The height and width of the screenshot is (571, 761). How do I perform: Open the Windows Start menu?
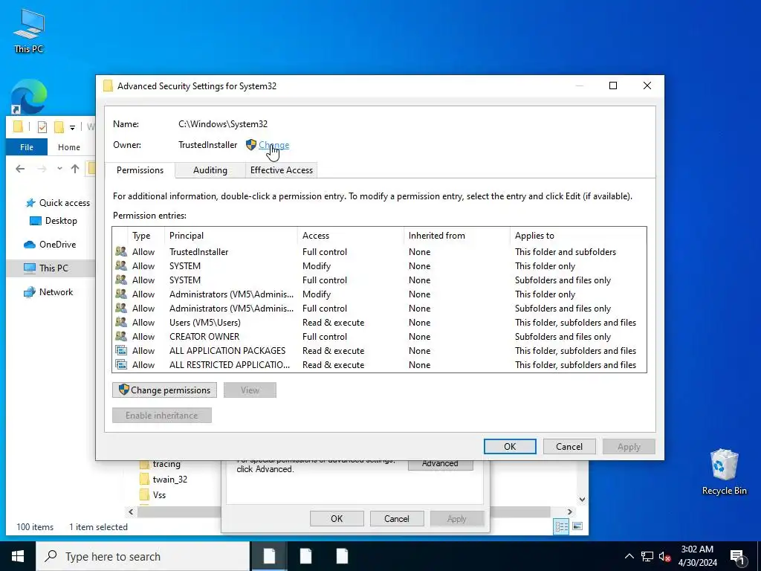18,556
